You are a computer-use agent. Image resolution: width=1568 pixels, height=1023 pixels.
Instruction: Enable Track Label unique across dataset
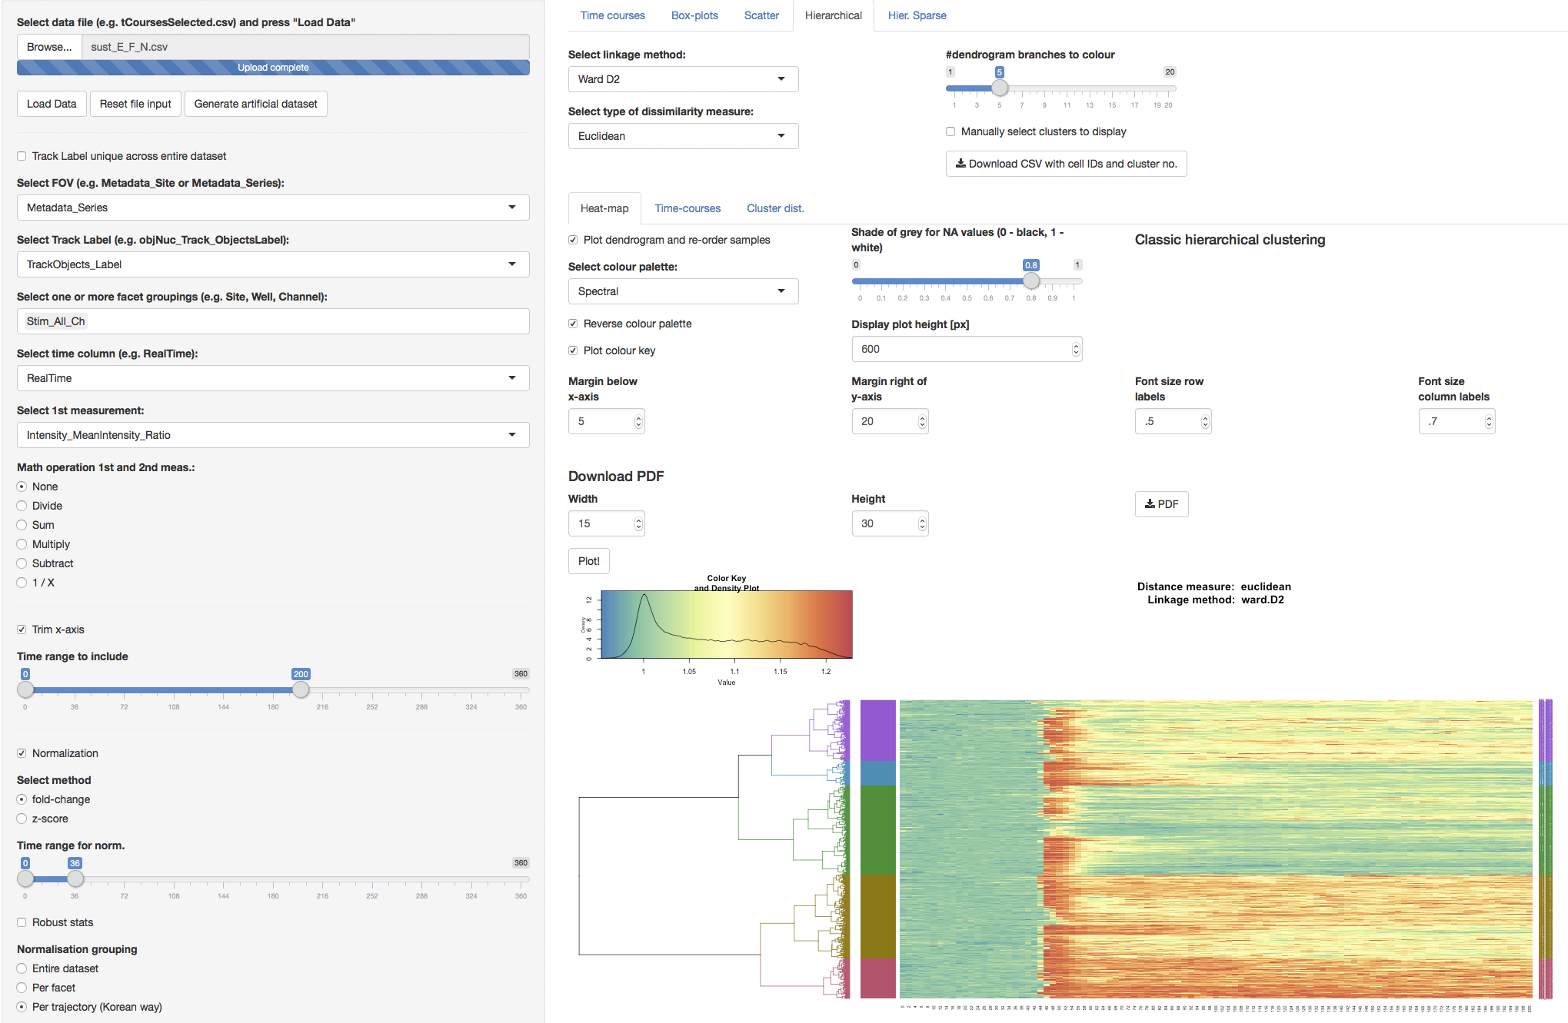(22, 156)
